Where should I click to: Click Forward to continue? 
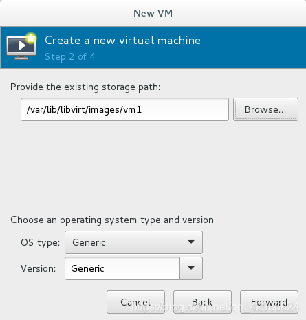(x=269, y=302)
